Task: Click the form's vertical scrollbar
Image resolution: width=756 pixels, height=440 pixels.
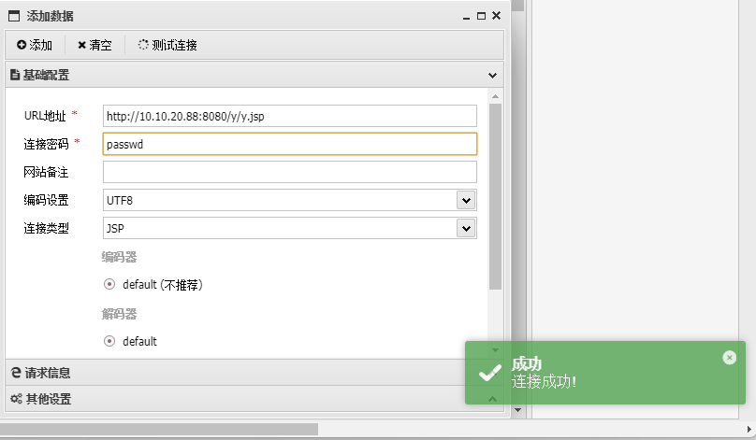Action: [x=496, y=196]
